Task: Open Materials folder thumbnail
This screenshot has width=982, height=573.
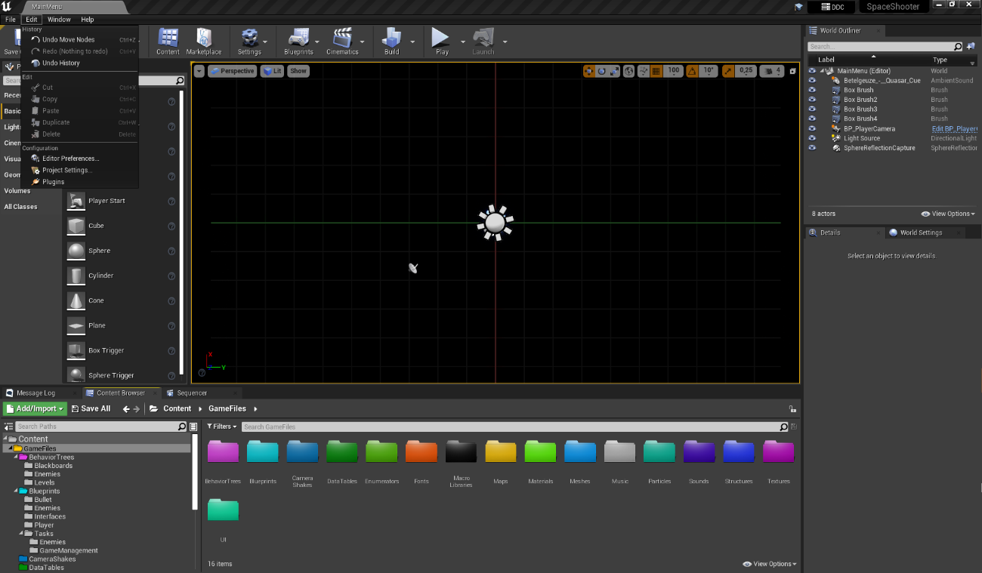Action: [x=540, y=451]
